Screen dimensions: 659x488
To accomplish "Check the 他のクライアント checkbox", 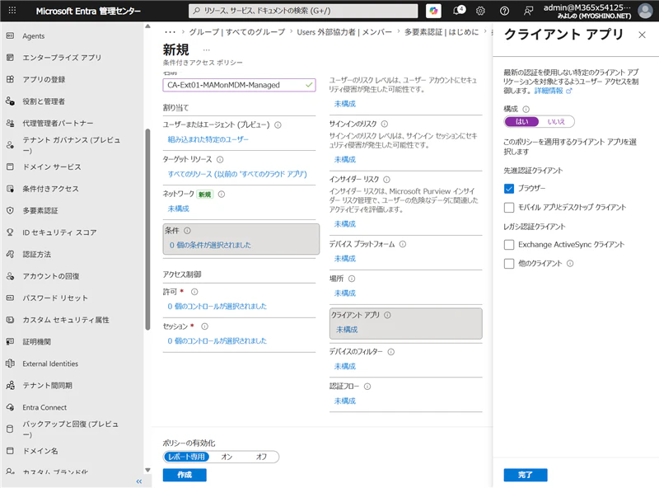I will click(x=509, y=263).
